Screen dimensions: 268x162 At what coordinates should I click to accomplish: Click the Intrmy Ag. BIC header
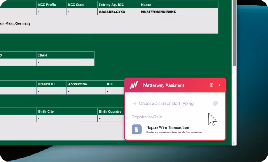[119, 4]
